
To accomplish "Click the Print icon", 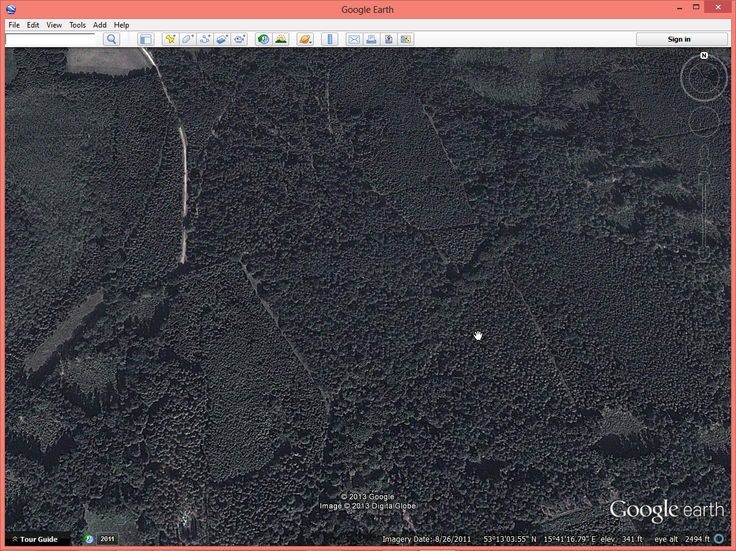I will coord(371,39).
